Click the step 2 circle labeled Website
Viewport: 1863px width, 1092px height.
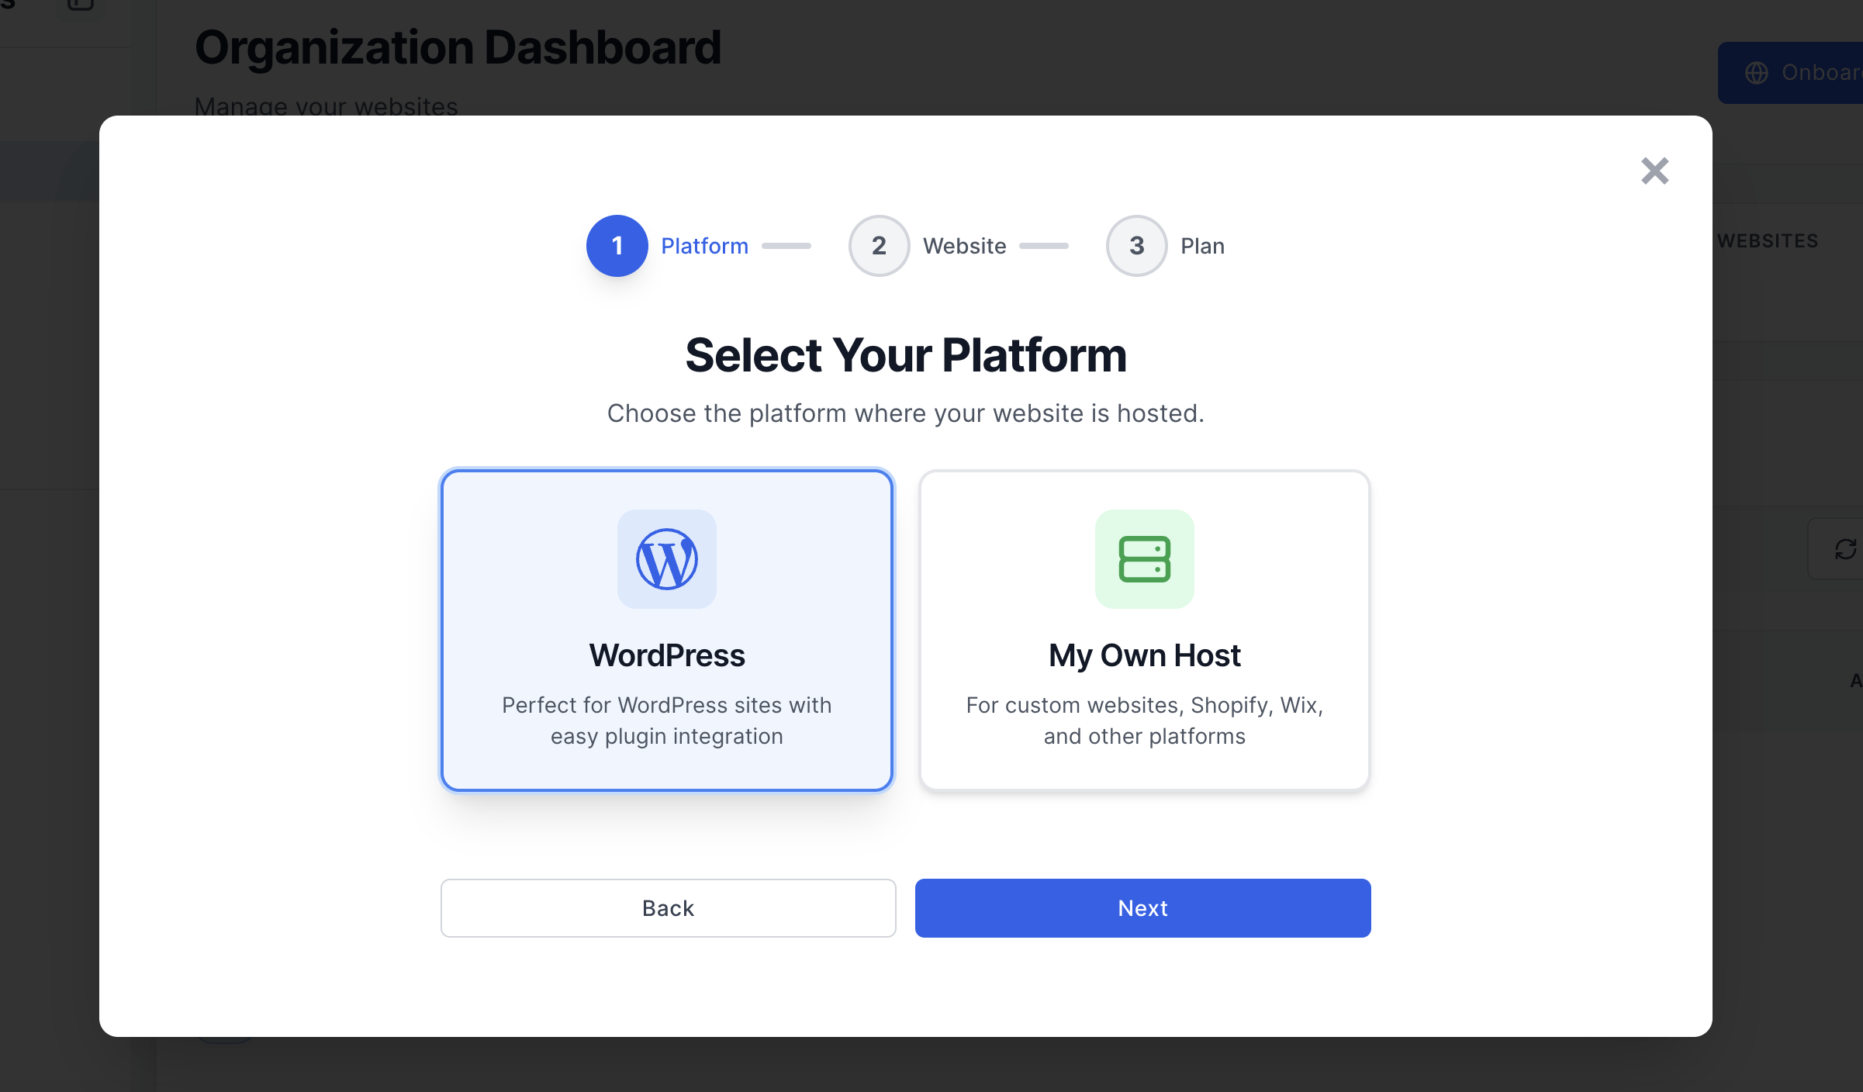879,245
